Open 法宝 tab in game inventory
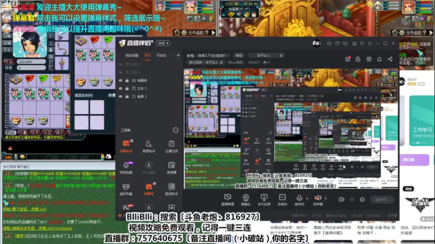This screenshot has width=435, height=244. (x=47, y=132)
